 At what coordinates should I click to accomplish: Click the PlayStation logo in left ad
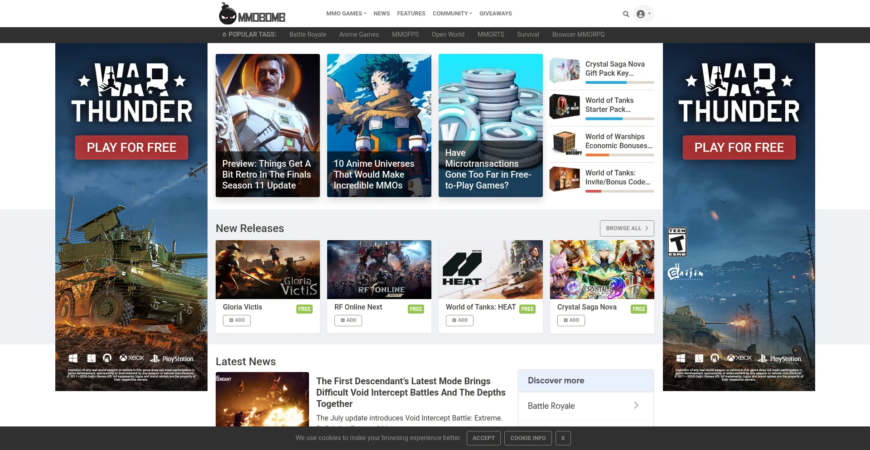click(x=172, y=358)
